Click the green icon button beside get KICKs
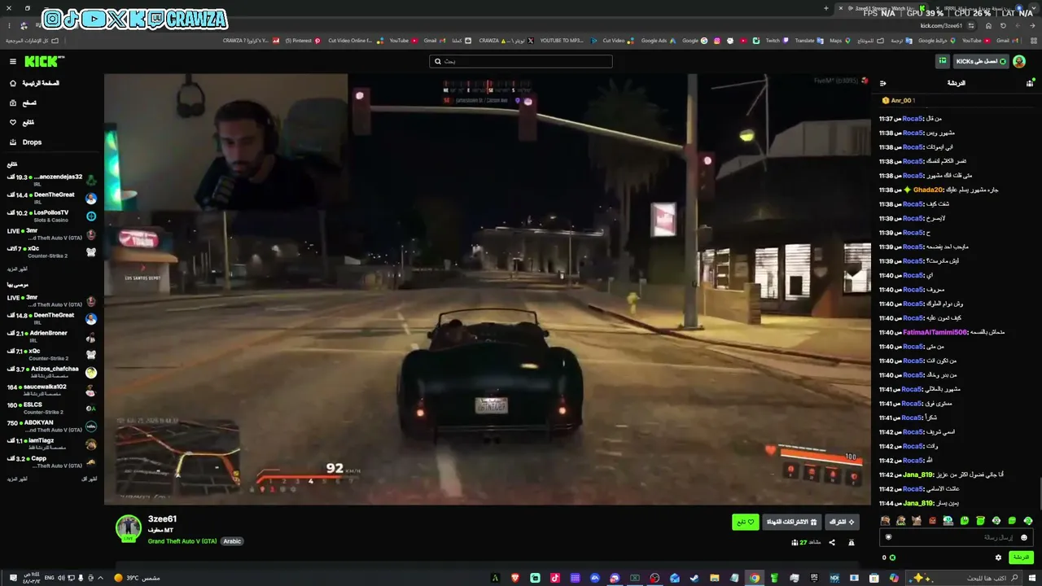The height and width of the screenshot is (586, 1042). coord(943,62)
